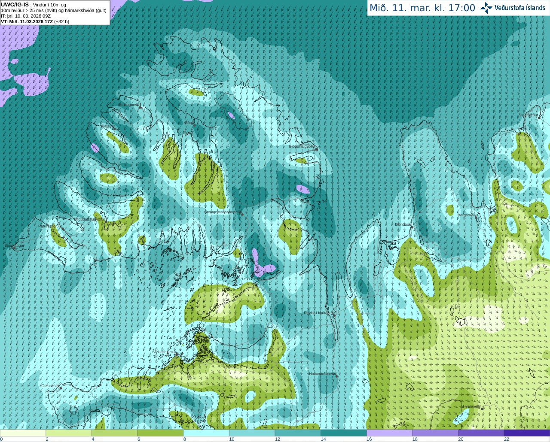Click the VT: Mið. 11.03.2026 17Z line
The image size is (550, 442).
click(x=27, y=21)
